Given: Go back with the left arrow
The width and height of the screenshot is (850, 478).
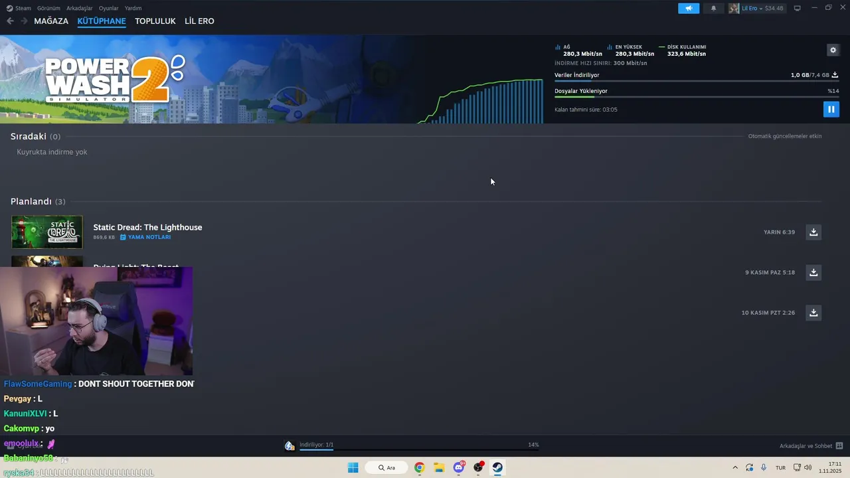Looking at the screenshot, I should tap(10, 21).
